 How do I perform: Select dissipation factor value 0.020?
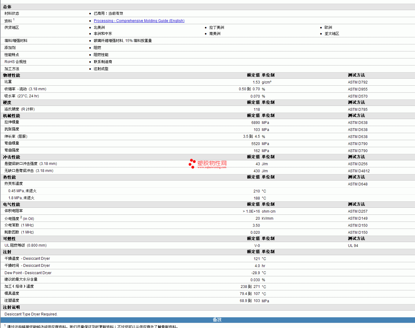tap(255, 233)
